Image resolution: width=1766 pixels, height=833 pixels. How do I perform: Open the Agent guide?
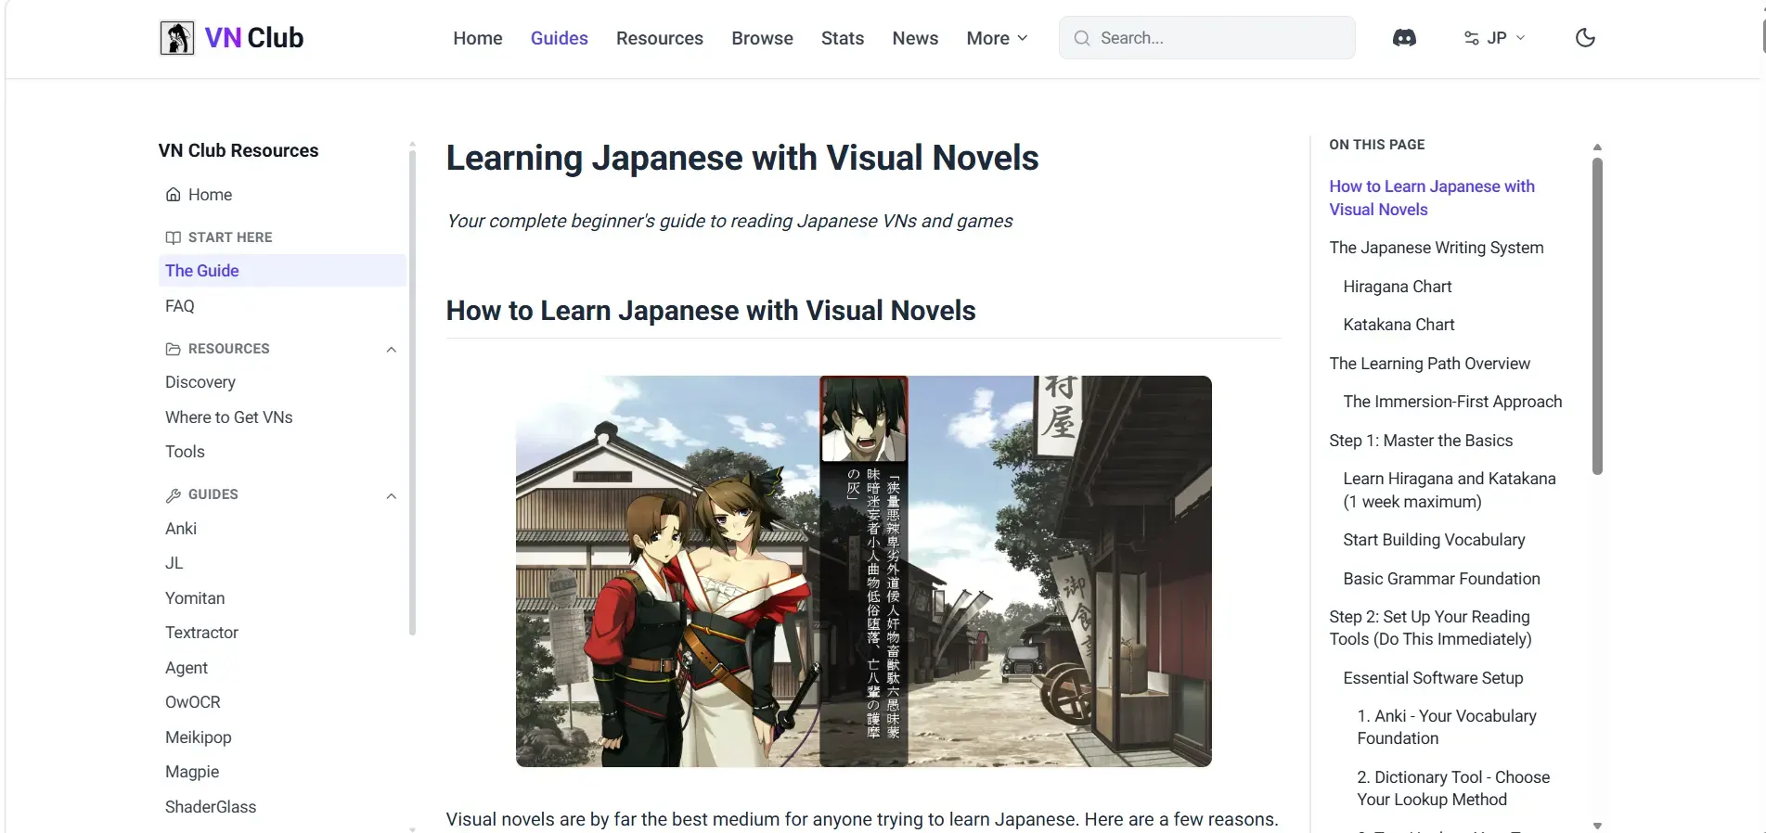[187, 668]
